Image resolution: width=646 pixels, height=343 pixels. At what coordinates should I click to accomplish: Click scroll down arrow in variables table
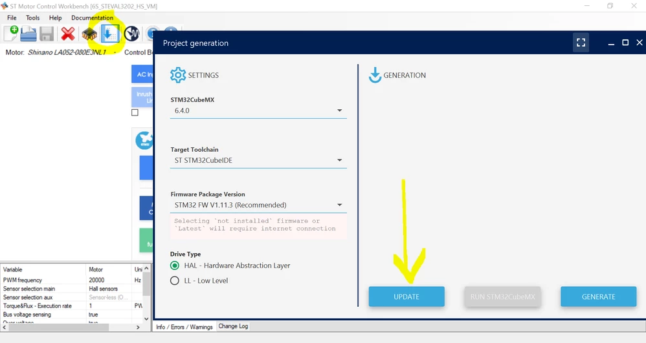click(x=146, y=318)
